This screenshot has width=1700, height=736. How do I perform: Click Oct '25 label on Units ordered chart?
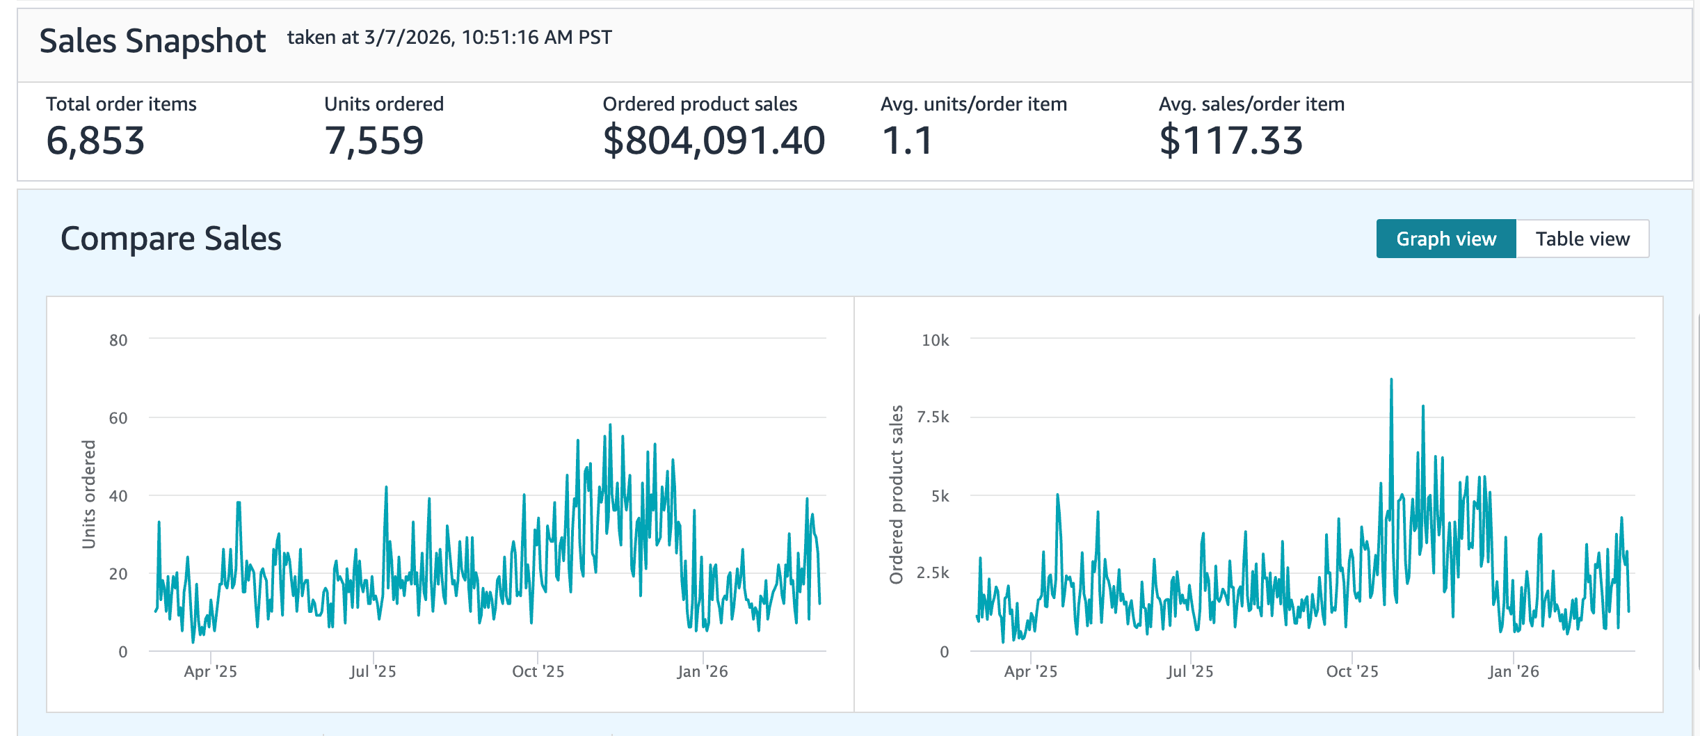[538, 671]
